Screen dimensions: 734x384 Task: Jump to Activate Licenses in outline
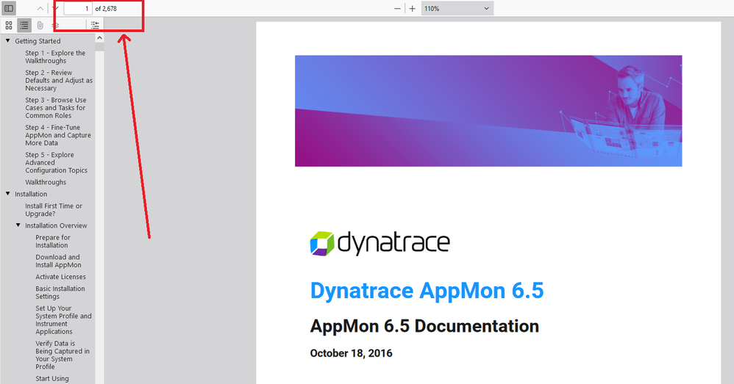pos(60,277)
